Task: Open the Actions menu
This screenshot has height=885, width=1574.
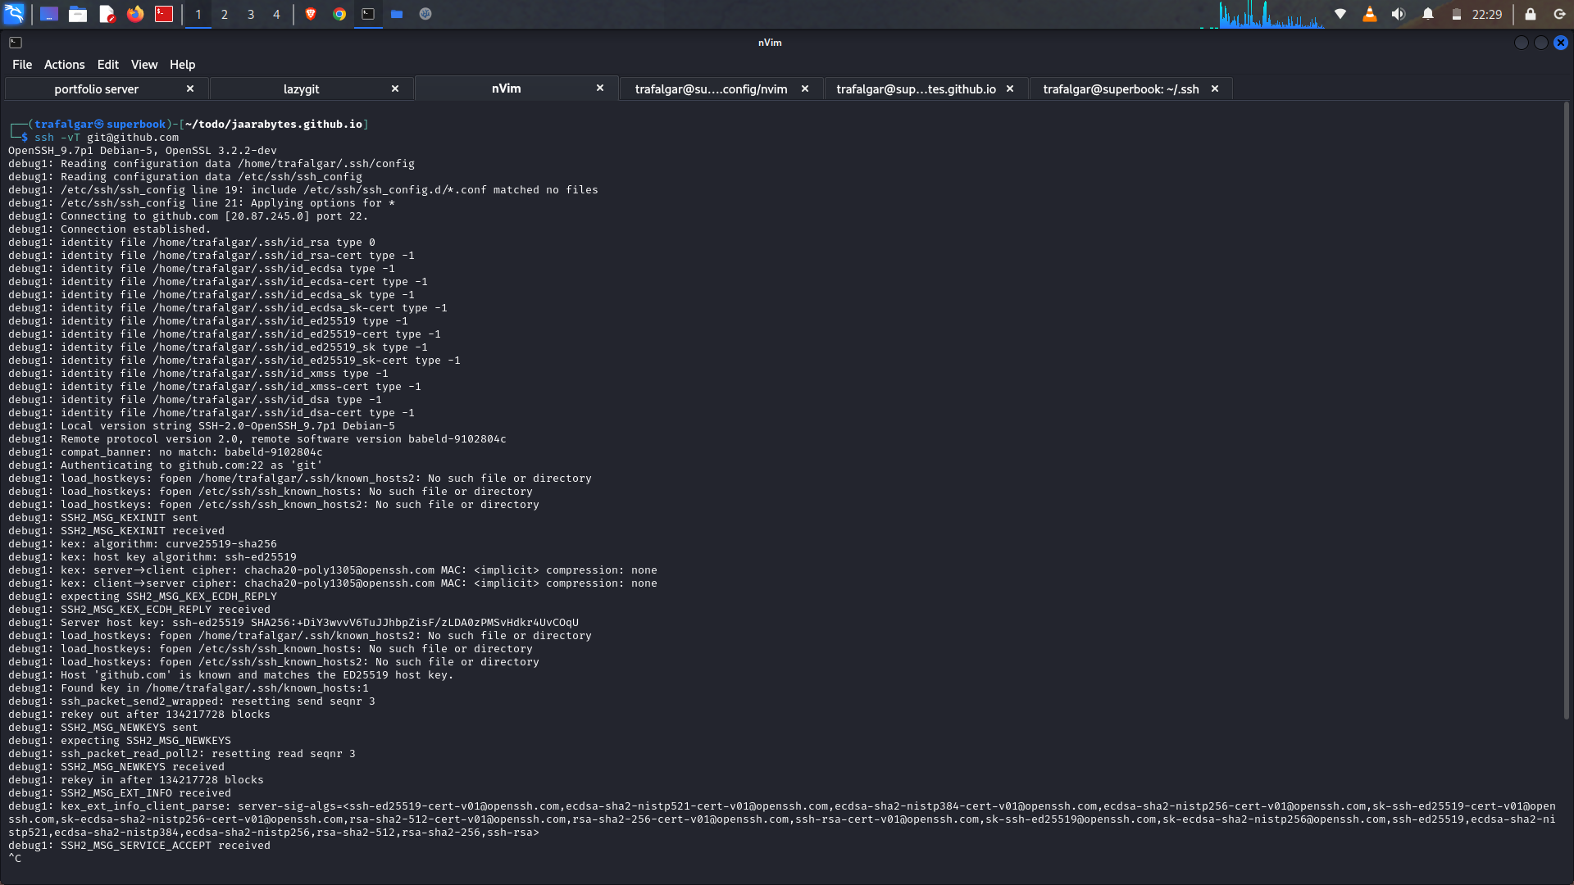Action: click(x=64, y=65)
